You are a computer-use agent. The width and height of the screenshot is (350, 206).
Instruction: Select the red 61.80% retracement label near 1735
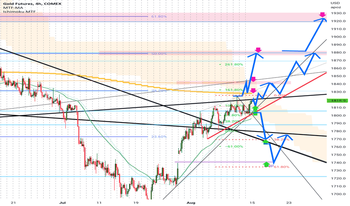[x=282, y=167]
